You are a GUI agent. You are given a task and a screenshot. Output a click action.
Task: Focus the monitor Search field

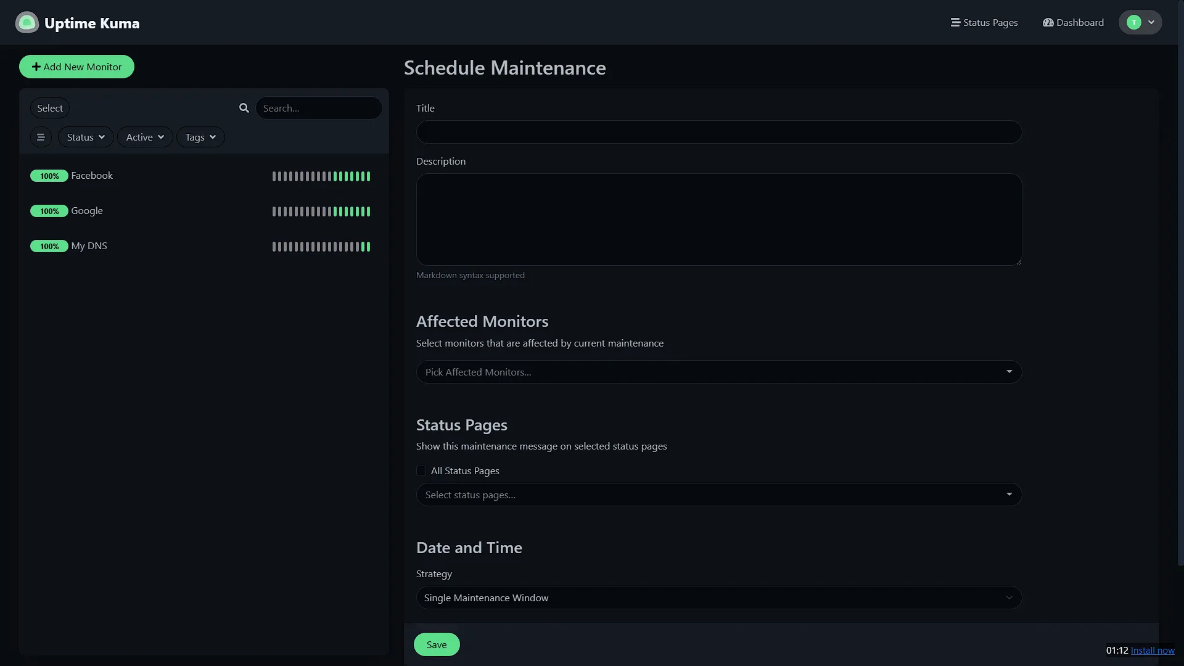(319, 108)
